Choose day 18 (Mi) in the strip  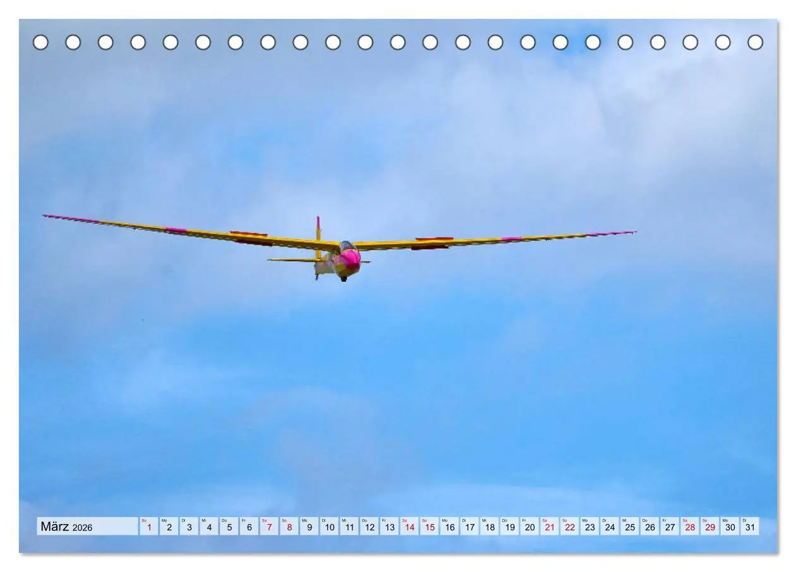tap(490, 526)
